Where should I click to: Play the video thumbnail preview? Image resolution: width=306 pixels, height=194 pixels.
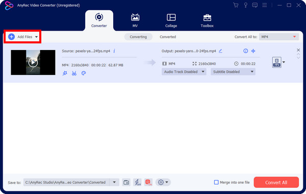point(33,62)
